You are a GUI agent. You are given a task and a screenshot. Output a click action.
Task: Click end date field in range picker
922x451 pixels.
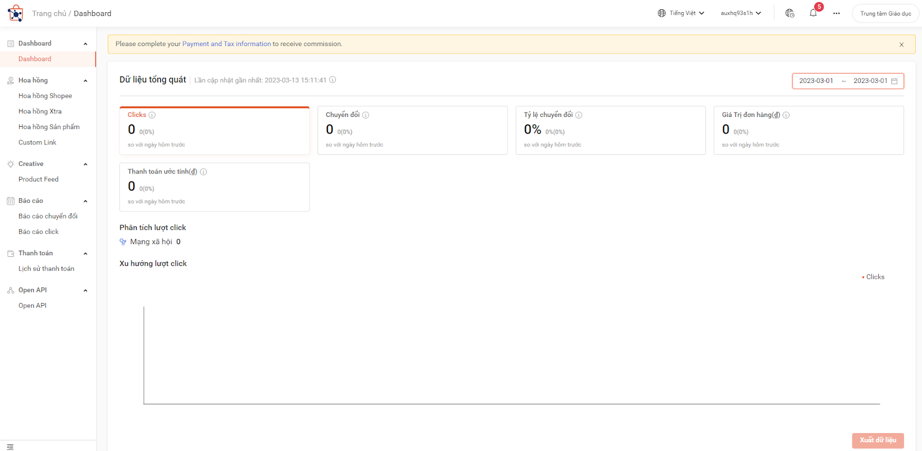(x=870, y=81)
